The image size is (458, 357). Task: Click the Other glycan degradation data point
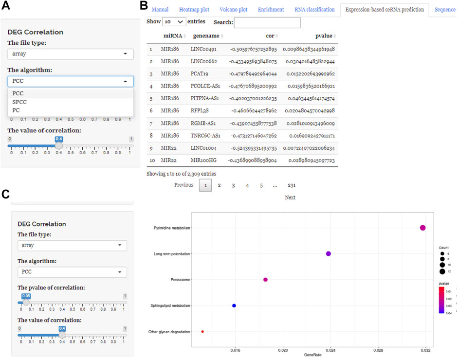[202, 332]
